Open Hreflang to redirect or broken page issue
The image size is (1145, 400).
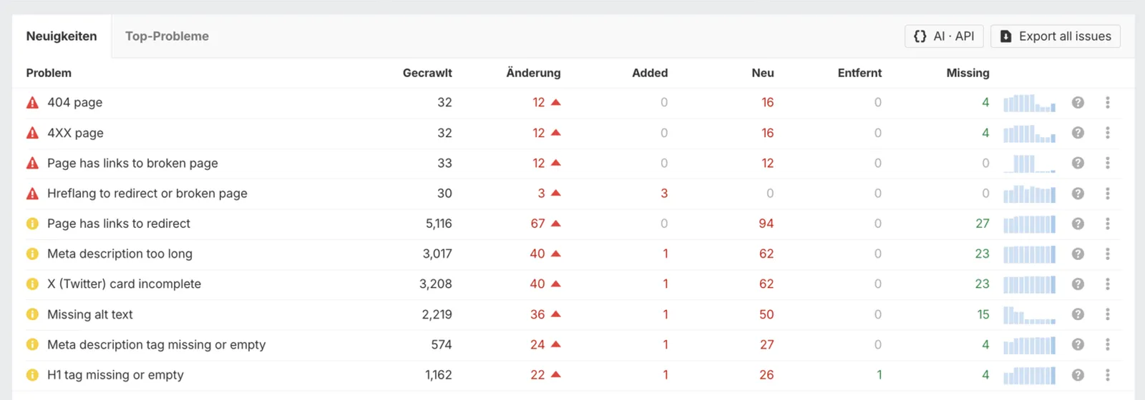click(147, 194)
